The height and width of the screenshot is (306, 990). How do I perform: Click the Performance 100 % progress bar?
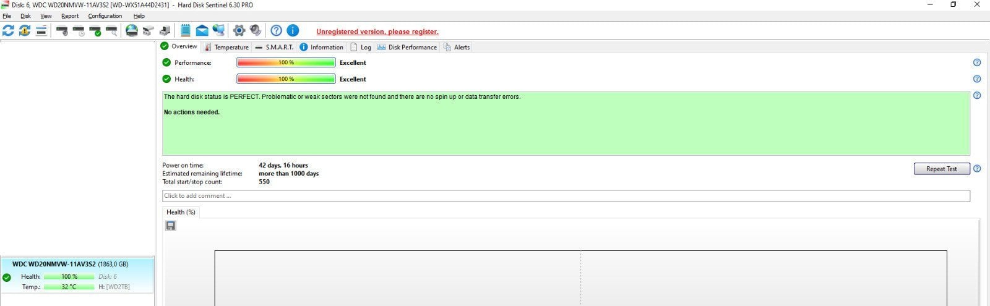(286, 62)
